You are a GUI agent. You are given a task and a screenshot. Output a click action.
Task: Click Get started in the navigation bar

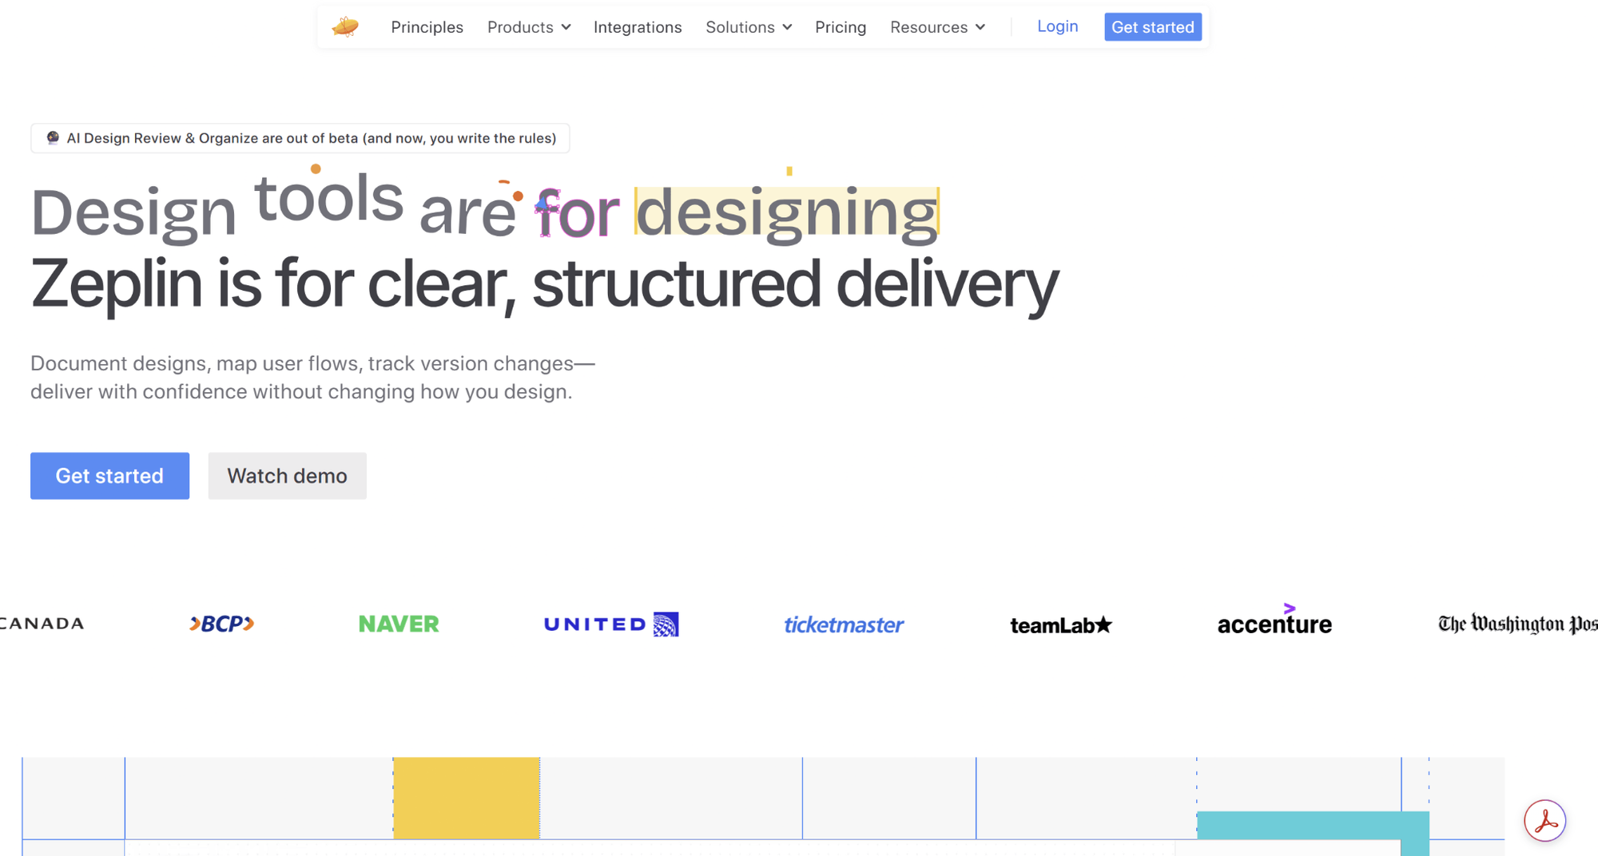click(x=1153, y=27)
